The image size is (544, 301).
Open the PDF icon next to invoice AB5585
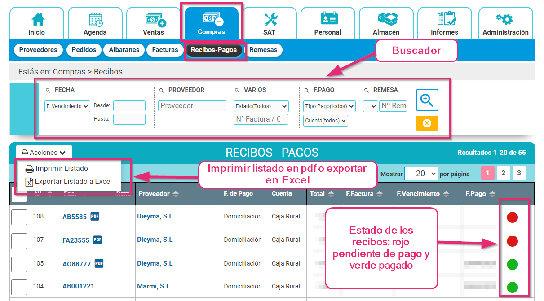94,216
